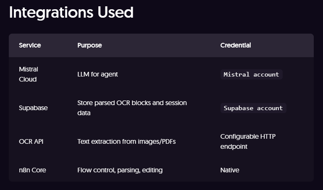Click the word Cloud under Mistral
The width and height of the screenshot is (323, 190).
point(28,79)
